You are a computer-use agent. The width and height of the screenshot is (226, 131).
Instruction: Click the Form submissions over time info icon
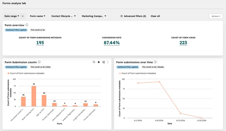155,62
